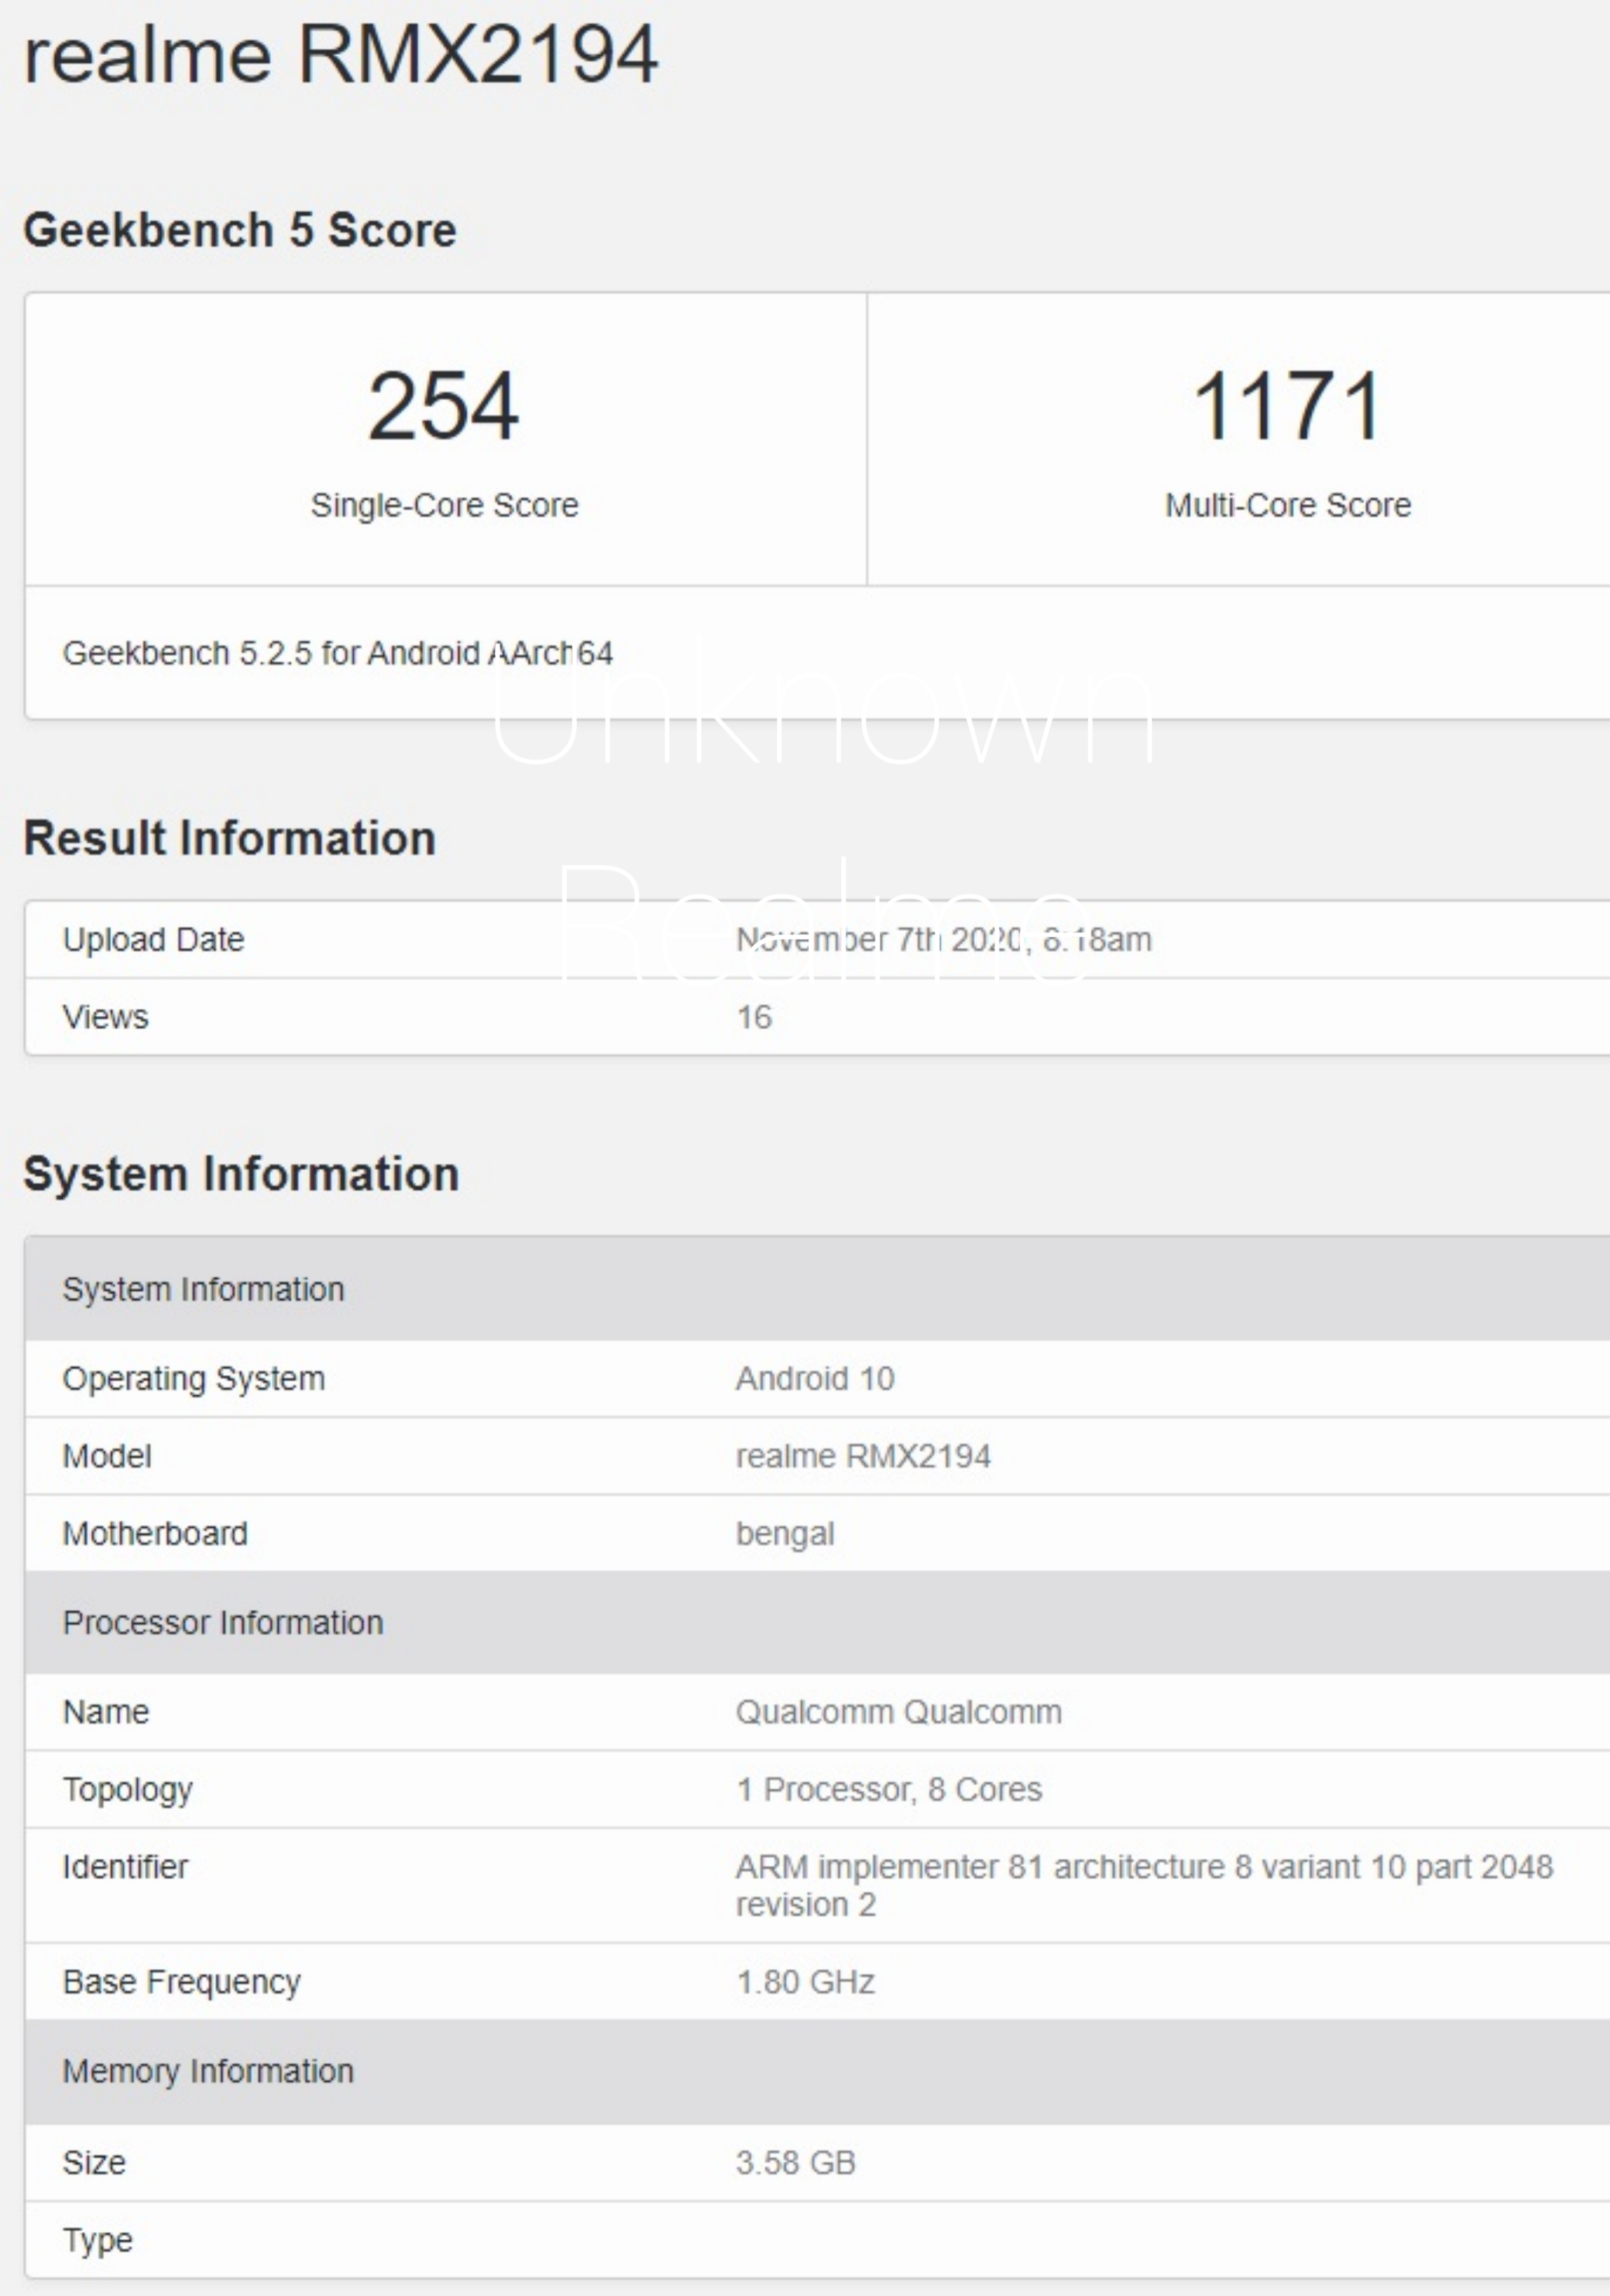1610x2296 pixels.
Task: Click the 1.80 GHz base frequency value
Action: click(x=805, y=1982)
